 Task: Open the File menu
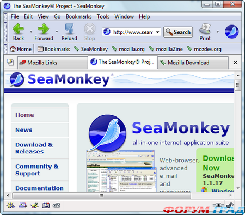point(15,16)
